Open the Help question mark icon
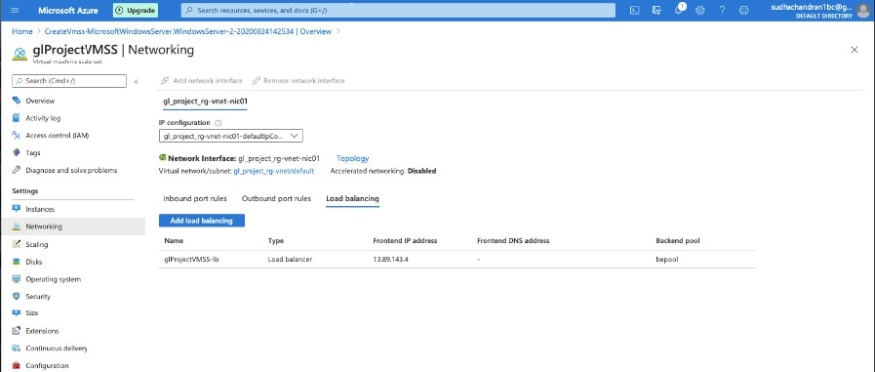Viewport: 875px width, 372px height. point(722,10)
